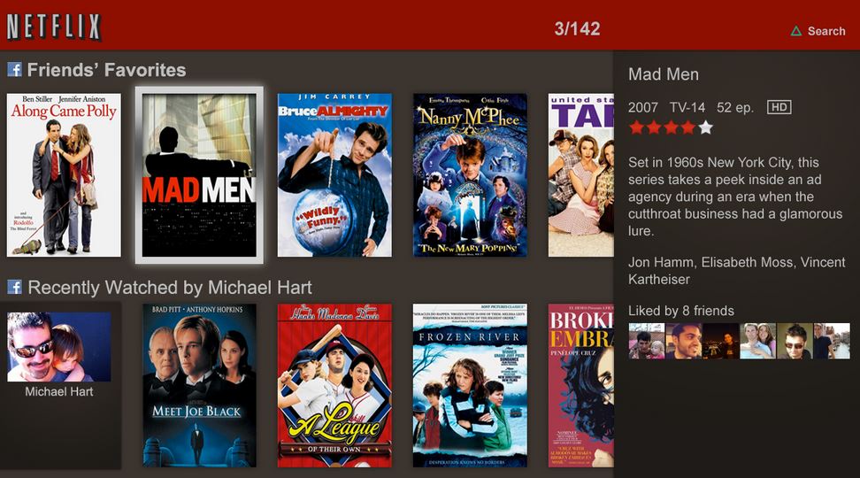Click the HD badge icon
The width and height of the screenshot is (860, 478).
pos(779,107)
